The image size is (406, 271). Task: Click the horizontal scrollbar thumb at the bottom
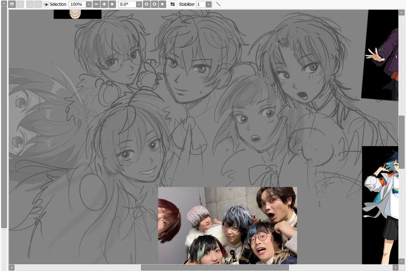tap(215, 267)
